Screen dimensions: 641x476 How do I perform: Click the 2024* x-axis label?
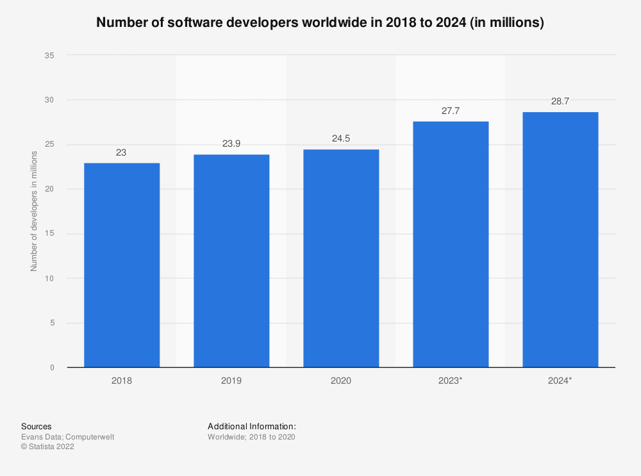(560, 381)
